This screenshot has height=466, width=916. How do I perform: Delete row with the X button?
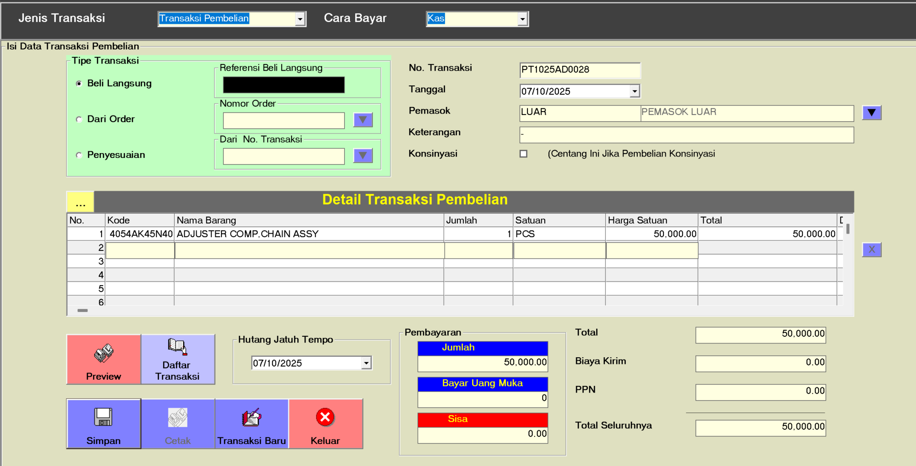pos(871,249)
